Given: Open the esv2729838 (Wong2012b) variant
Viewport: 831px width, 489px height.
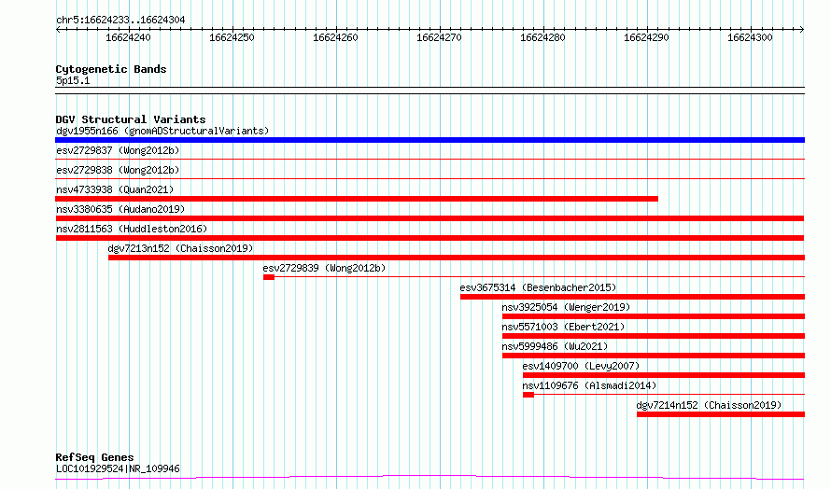Looking at the screenshot, I should coord(118,170).
